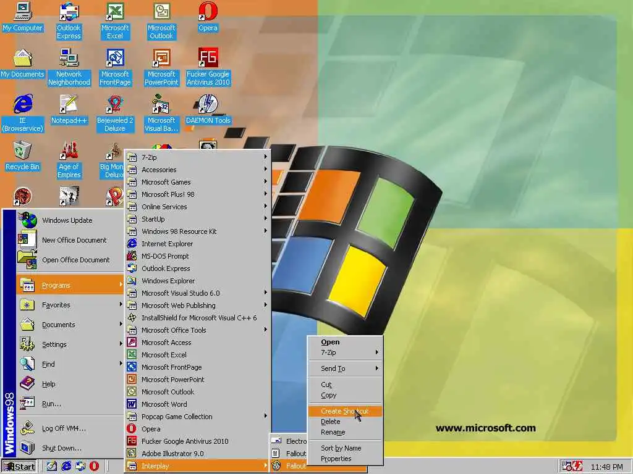Click the Outlook Express Quick Launch icon
The image size is (633, 474).
(80, 467)
